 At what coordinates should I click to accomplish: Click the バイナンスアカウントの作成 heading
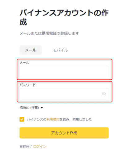point(64,17)
